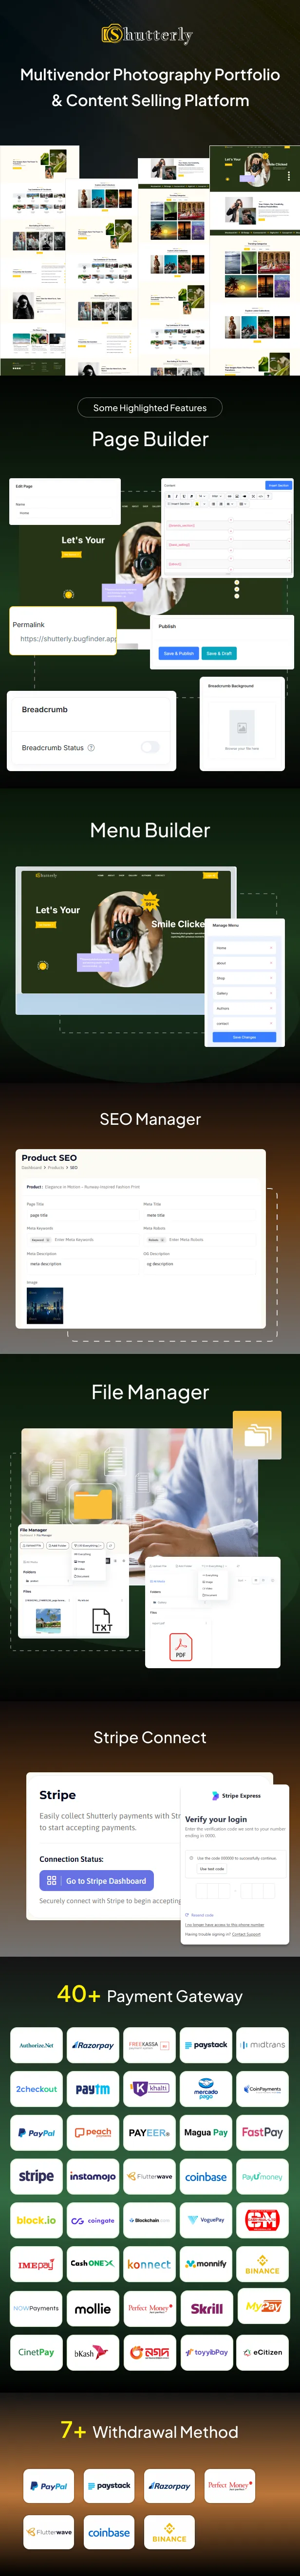
Task: Click the Shutterly logo at the top
Action: click(x=147, y=34)
